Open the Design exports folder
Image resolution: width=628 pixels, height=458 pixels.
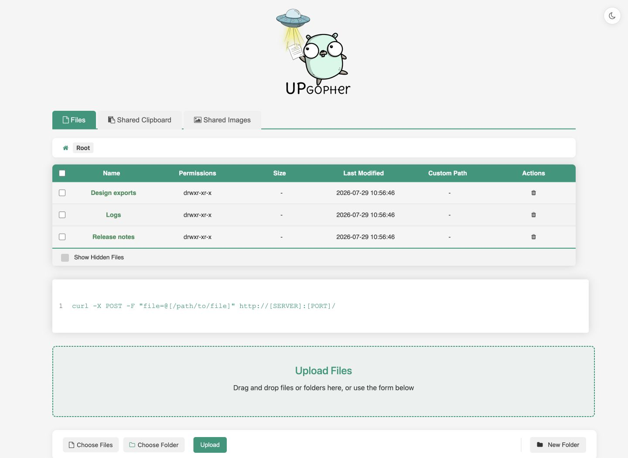tap(113, 193)
